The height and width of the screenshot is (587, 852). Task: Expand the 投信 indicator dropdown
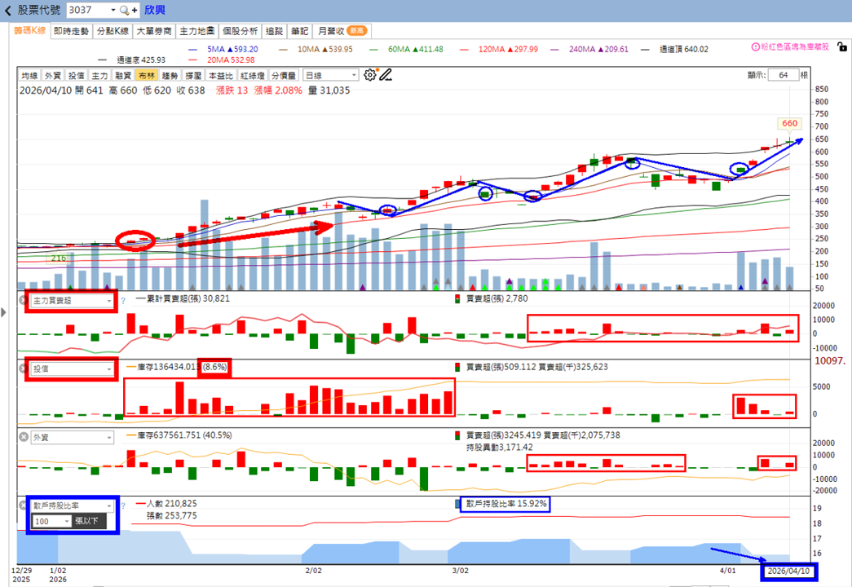tap(73, 369)
